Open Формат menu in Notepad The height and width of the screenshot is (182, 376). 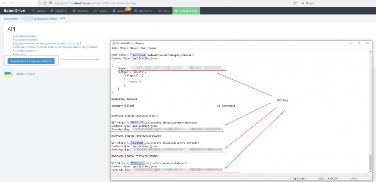[x=134, y=48]
